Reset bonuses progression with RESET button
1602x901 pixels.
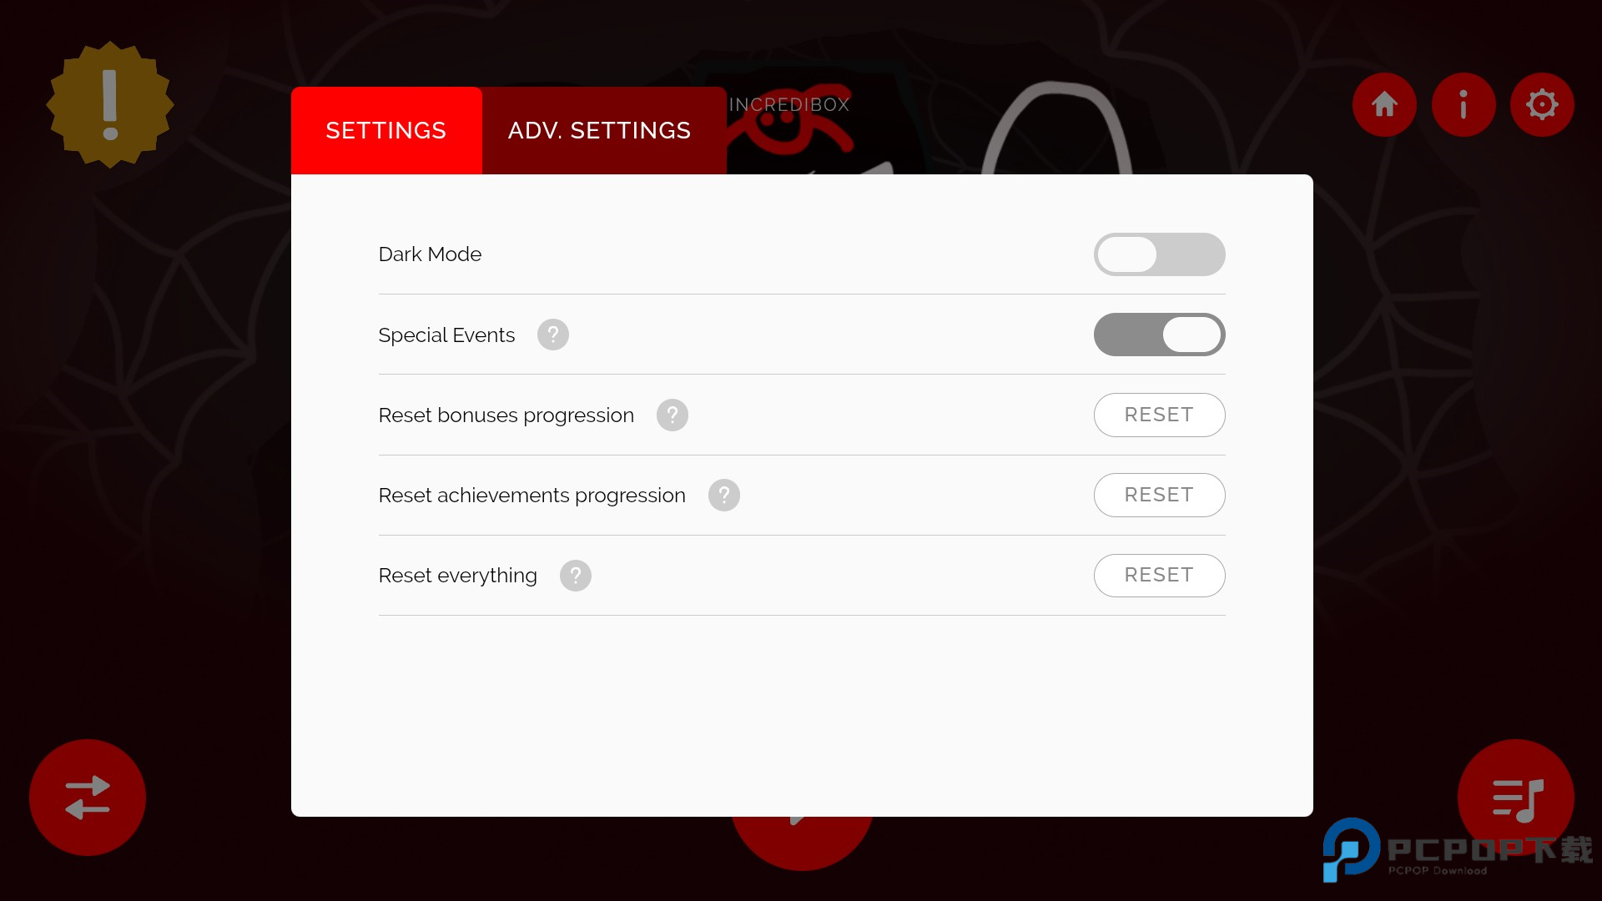click(1159, 415)
